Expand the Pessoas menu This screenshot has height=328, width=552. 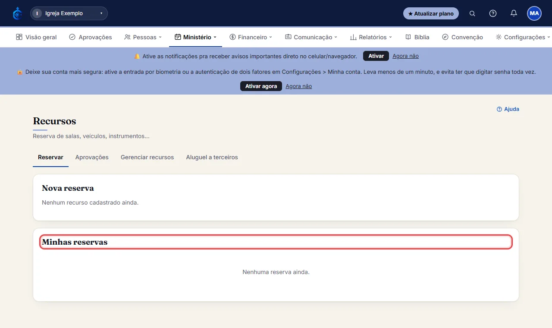click(143, 37)
